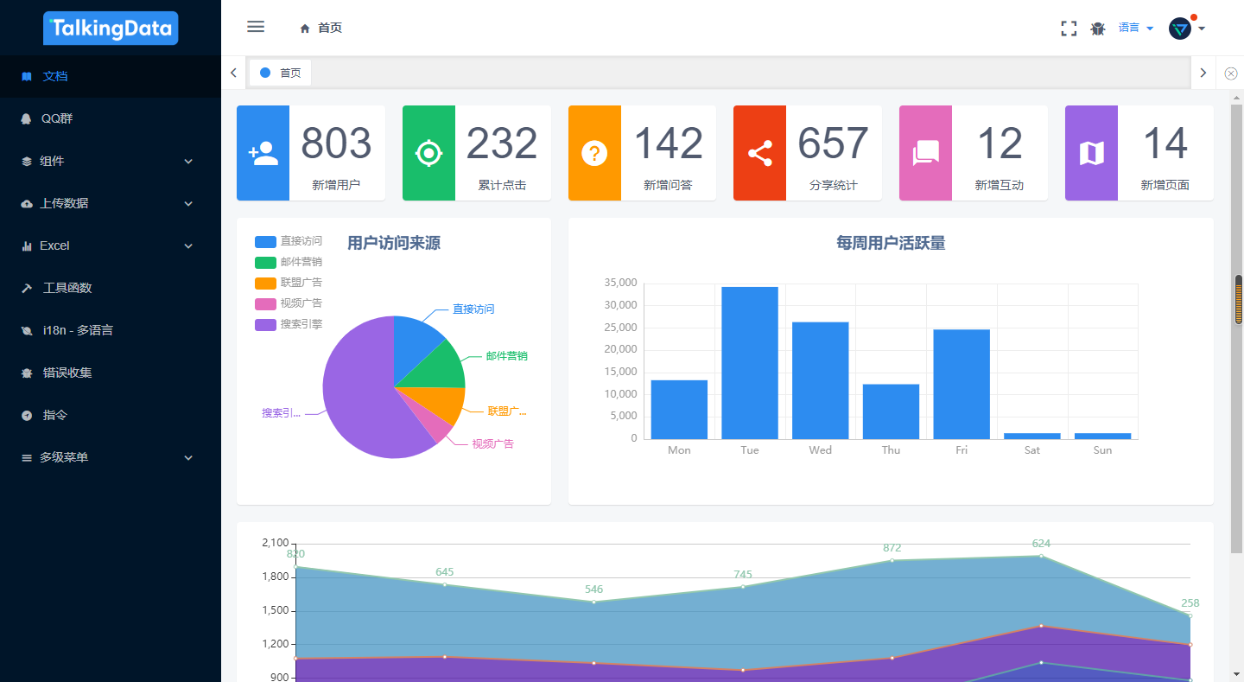Click the 多级菜单 list icon in sidebar
The image size is (1244, 682).
click(26, 457)
